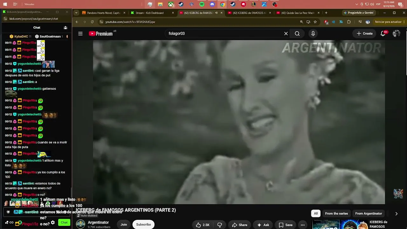Open File Explorer from the taskbar

[161, 4]
